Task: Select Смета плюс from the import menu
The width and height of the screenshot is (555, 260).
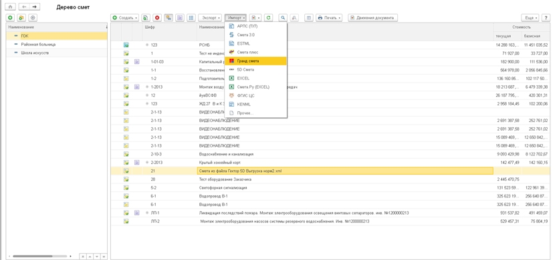Action: [x=255, y=52]
